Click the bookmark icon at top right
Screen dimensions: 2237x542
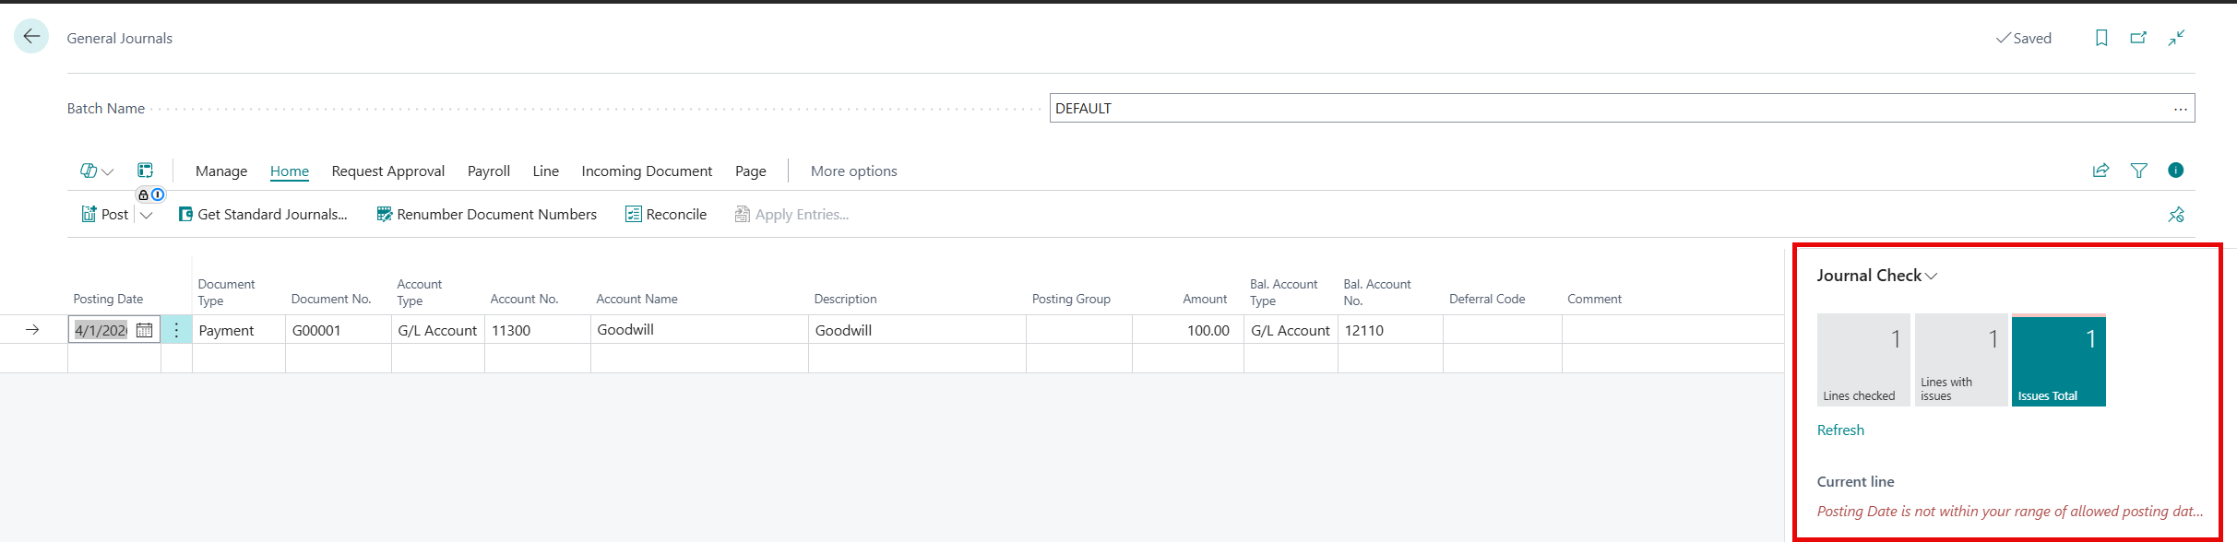[2101, 38]
